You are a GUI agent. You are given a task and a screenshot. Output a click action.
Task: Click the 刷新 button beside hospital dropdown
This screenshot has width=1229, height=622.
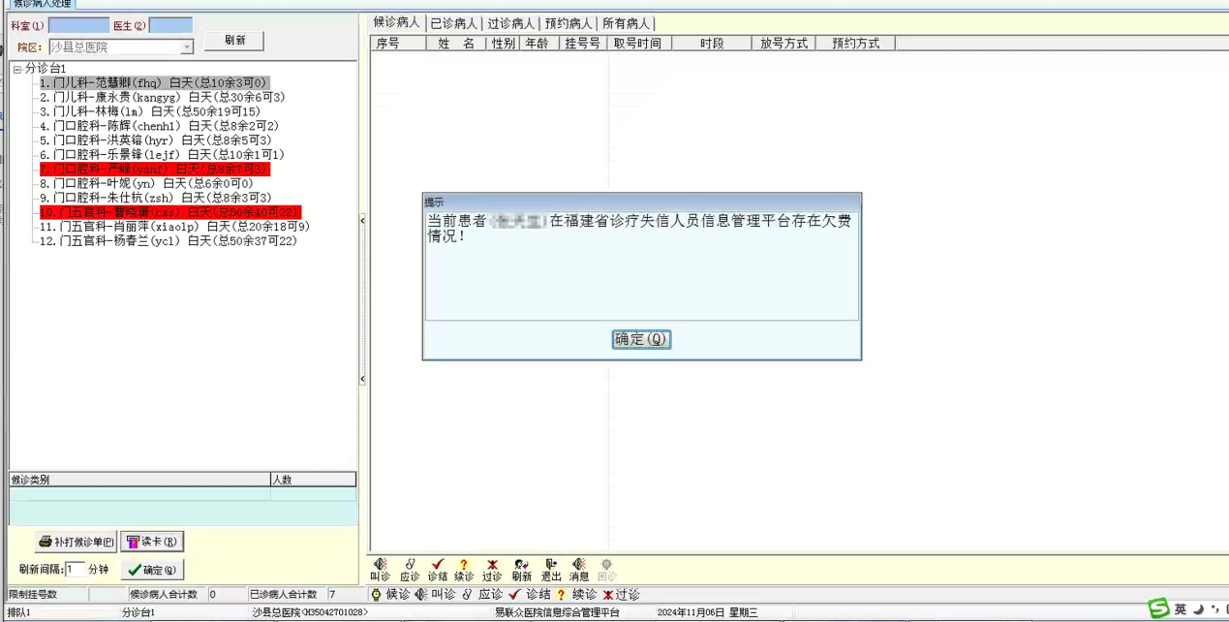point(234,41)
